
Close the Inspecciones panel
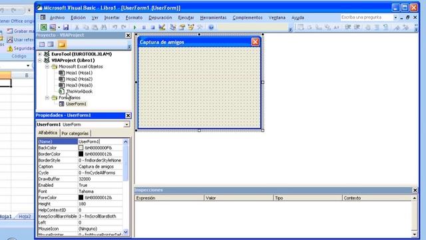point(415,190)
